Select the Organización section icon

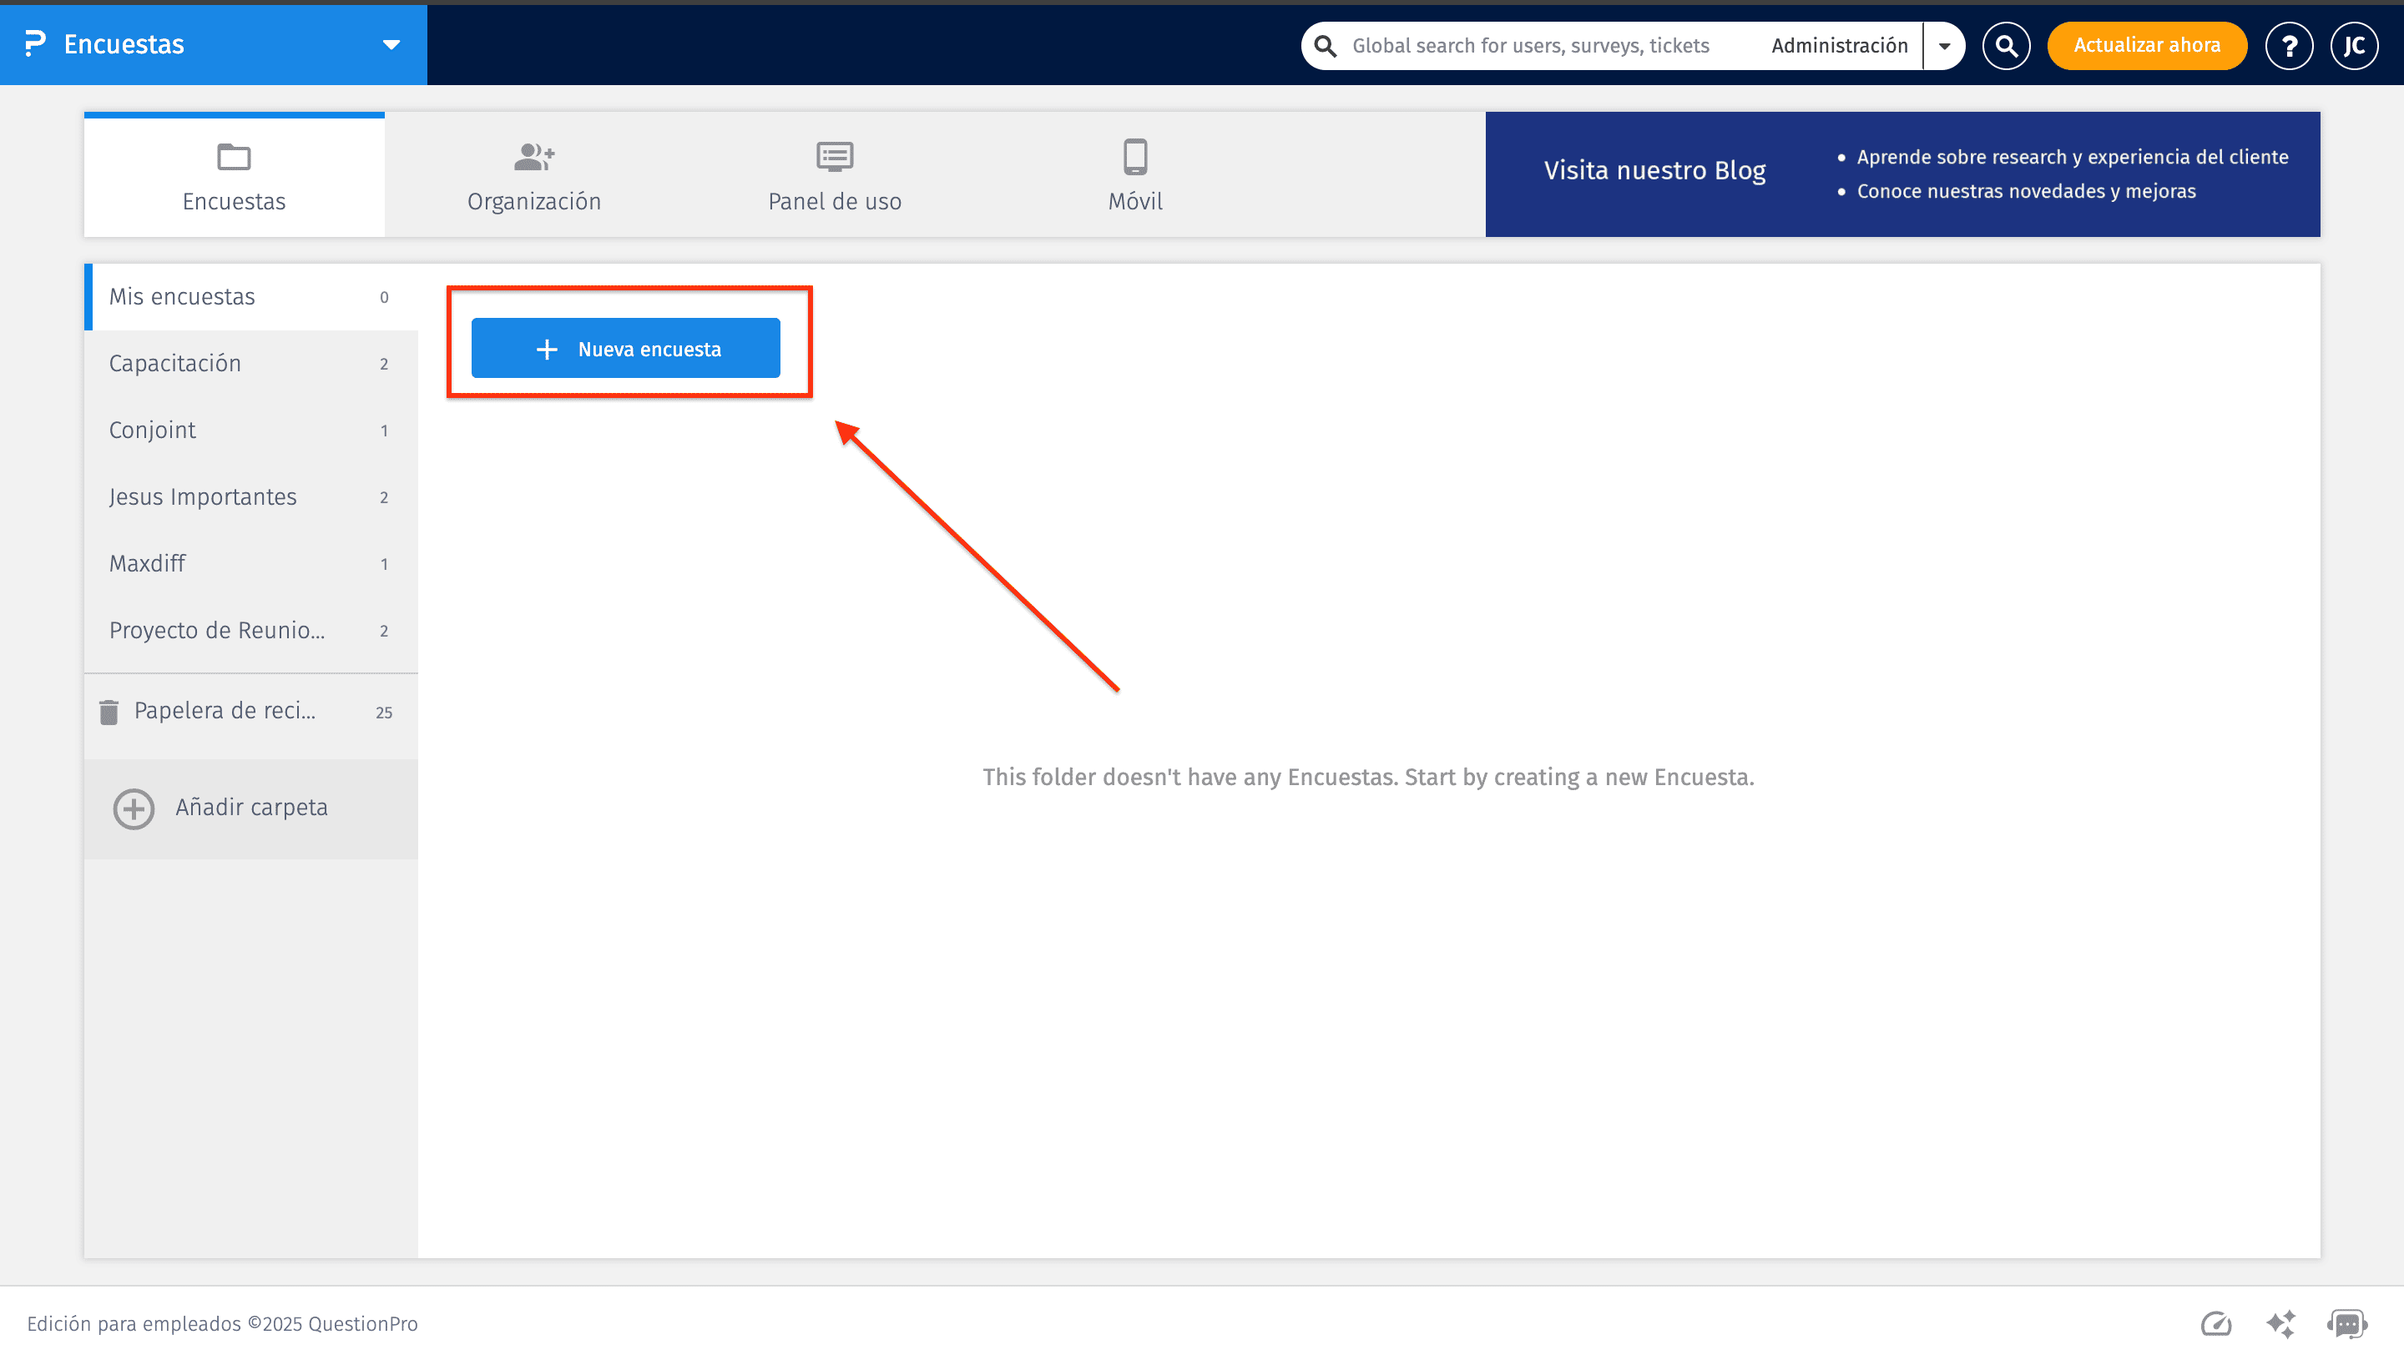point(533,157)
